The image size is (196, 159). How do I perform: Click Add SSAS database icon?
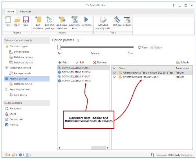click(x=62, y=19)
